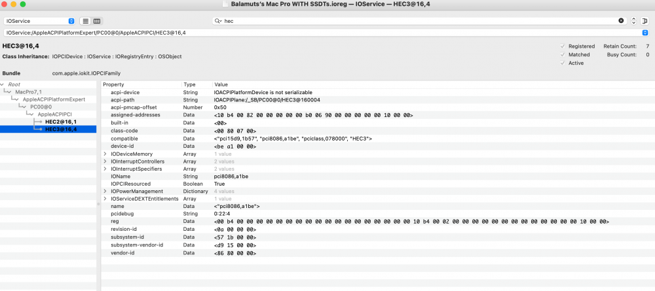
Task: Select the assigned-addresses property row
Action: [378, 114]
